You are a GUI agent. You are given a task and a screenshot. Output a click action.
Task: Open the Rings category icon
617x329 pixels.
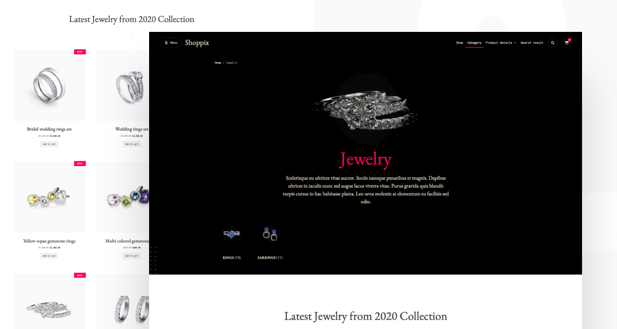coord(231,234)
